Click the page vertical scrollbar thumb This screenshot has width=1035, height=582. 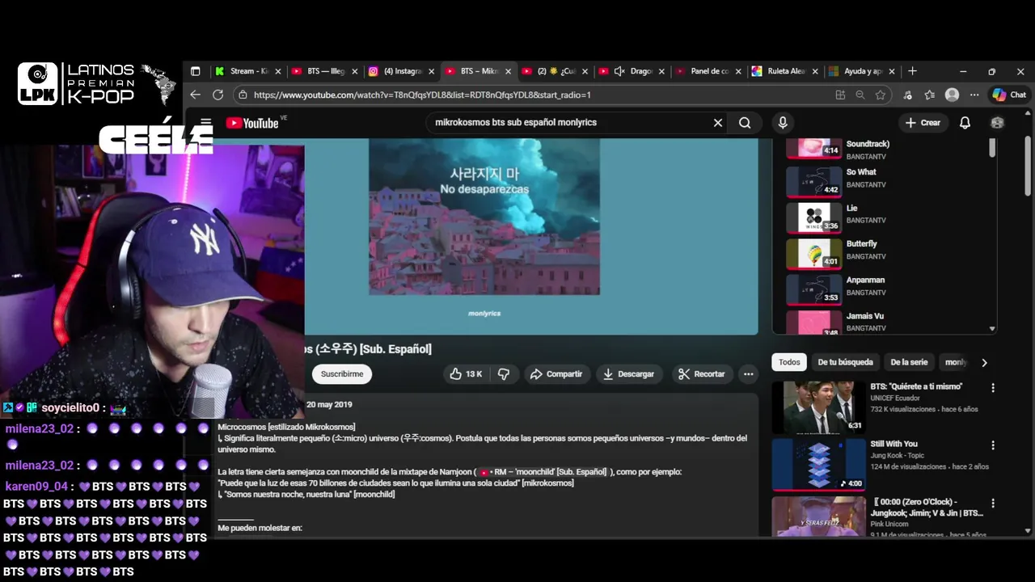point(1029,166)
